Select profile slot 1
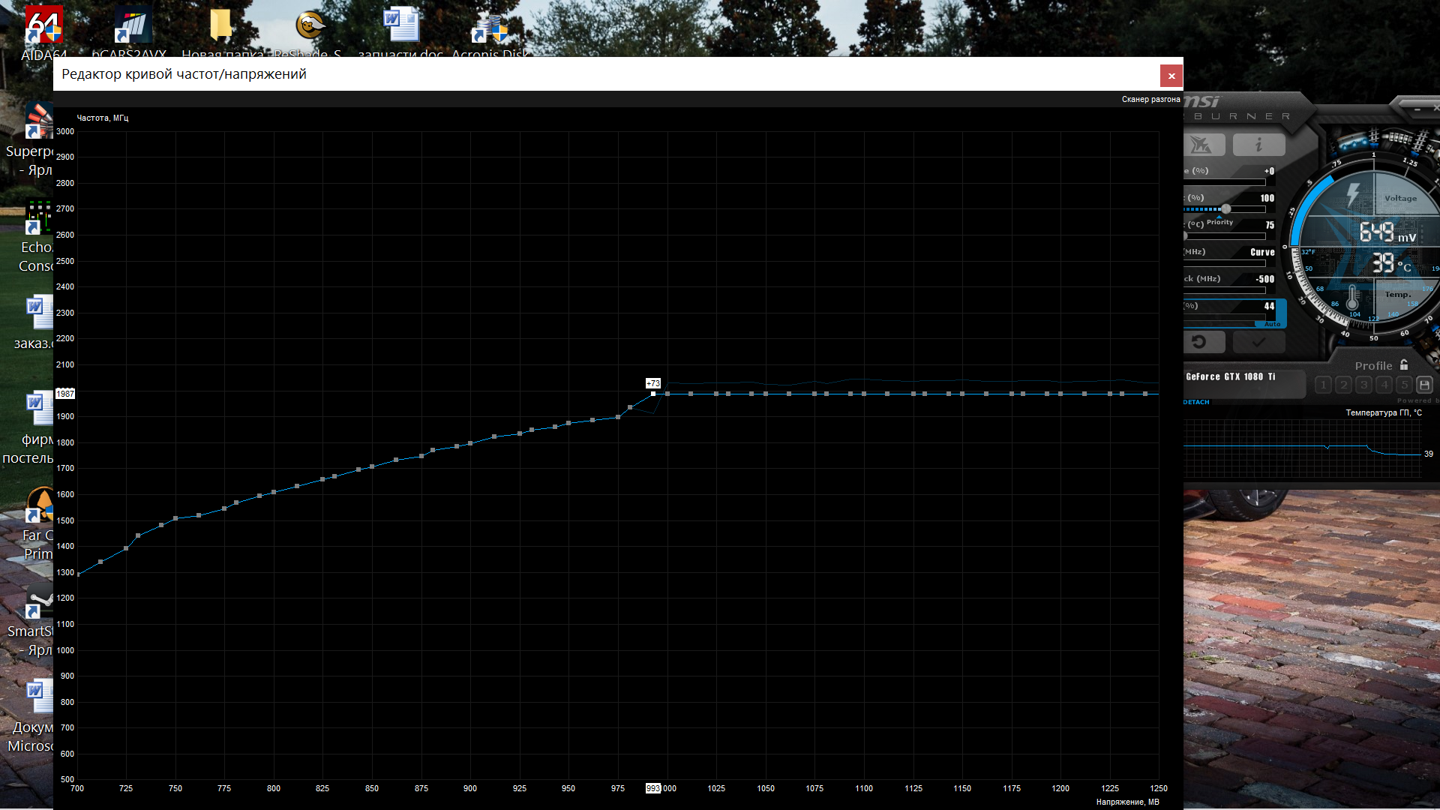 click(x=1323, y=385)
